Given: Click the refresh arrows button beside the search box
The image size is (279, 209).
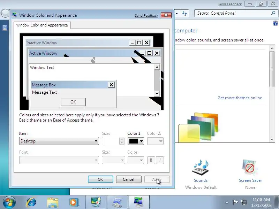Looking at the screenshot, I should (184, 13).
